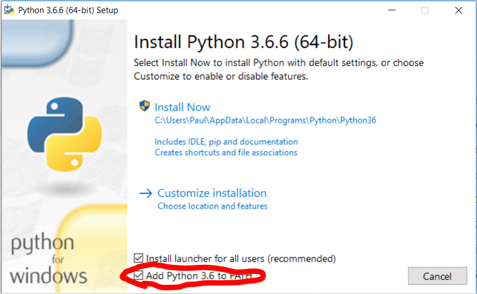This screenshot has width=477, height=294.
Task: Close the Python 3.6.6 Setup window
Action: coord(459,10)
